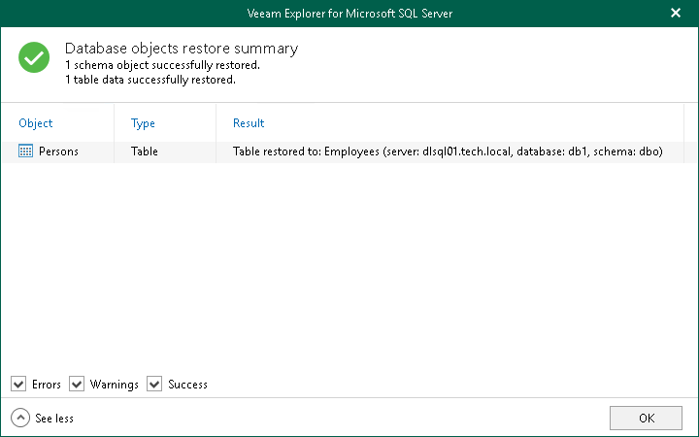This screenshot has width=699, height=437.
Task: Click the Persons table grid icon
Action: coord(26,151)
